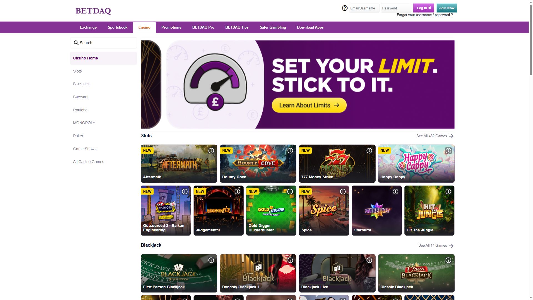Launch the Starburst thumbnail
Screen dimensions: 533x300
[376, 211]
